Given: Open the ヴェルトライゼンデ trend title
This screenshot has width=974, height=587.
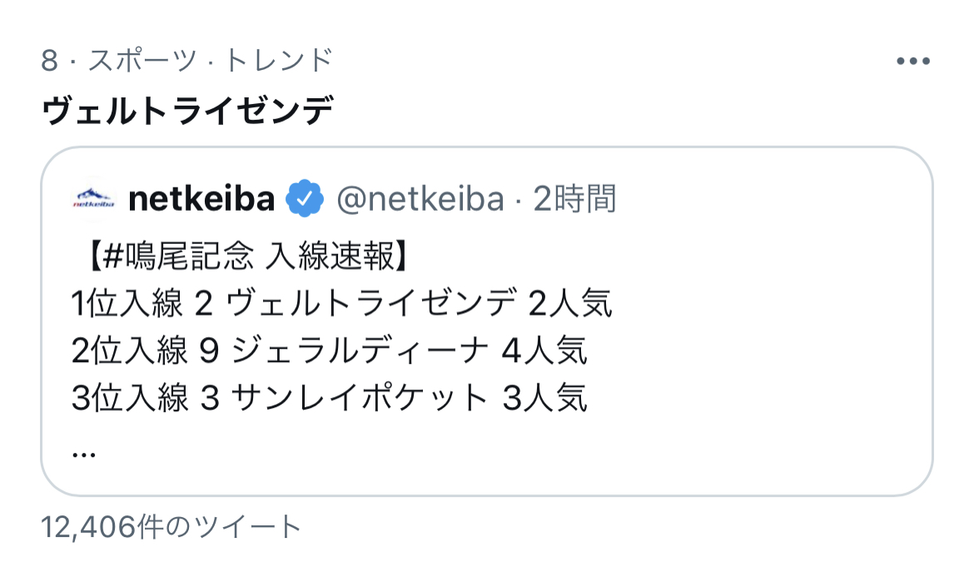Looking at the screenshot, I should click(x=187, y=111).
